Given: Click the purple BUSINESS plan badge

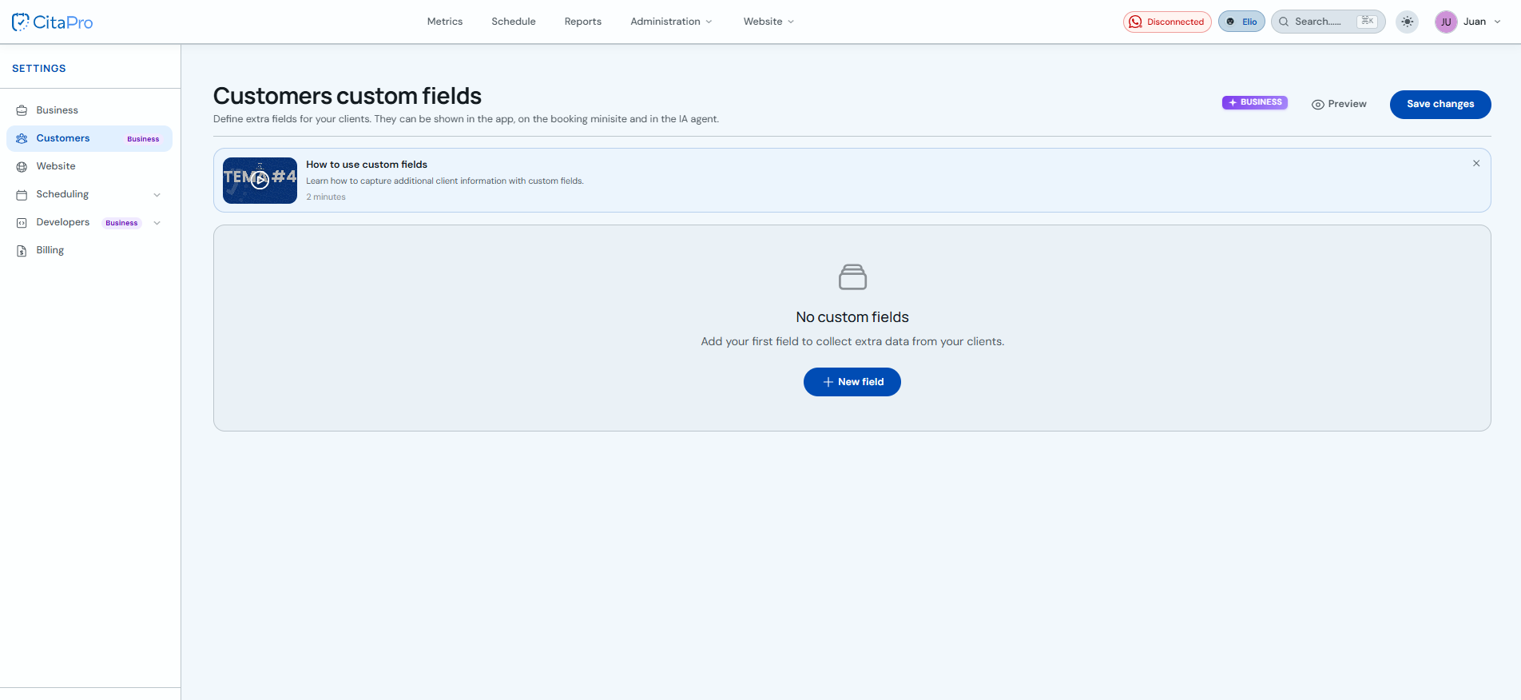Looking at the screenshot, I should (1254, 102).
